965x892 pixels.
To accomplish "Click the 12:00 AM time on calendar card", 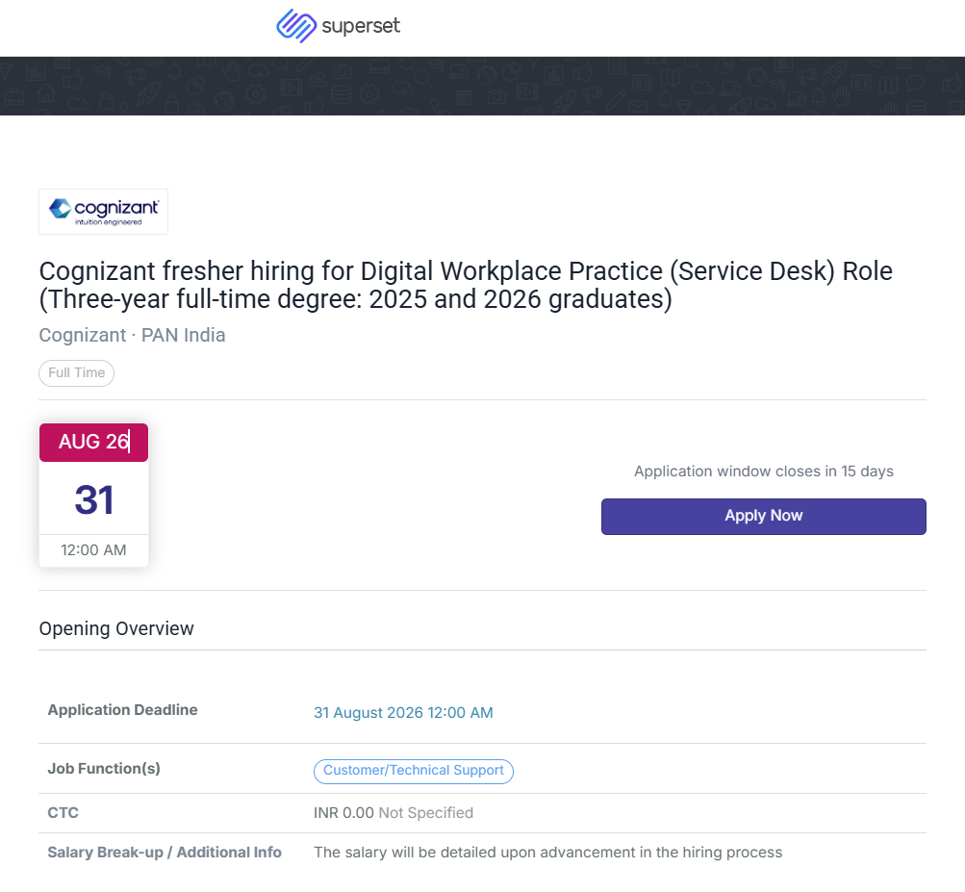I will click(x=93, y=550).
